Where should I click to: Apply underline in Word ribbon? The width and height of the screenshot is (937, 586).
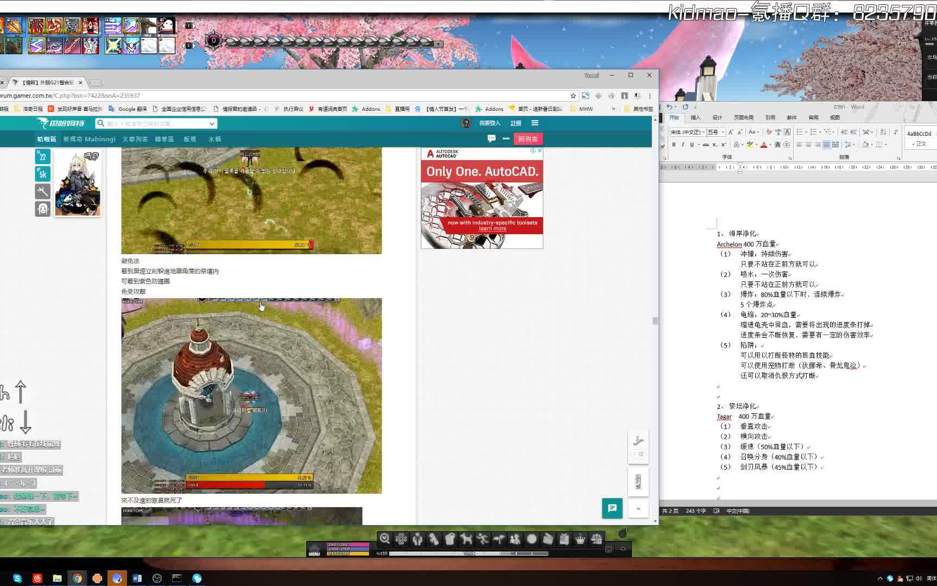pos(692,144)
